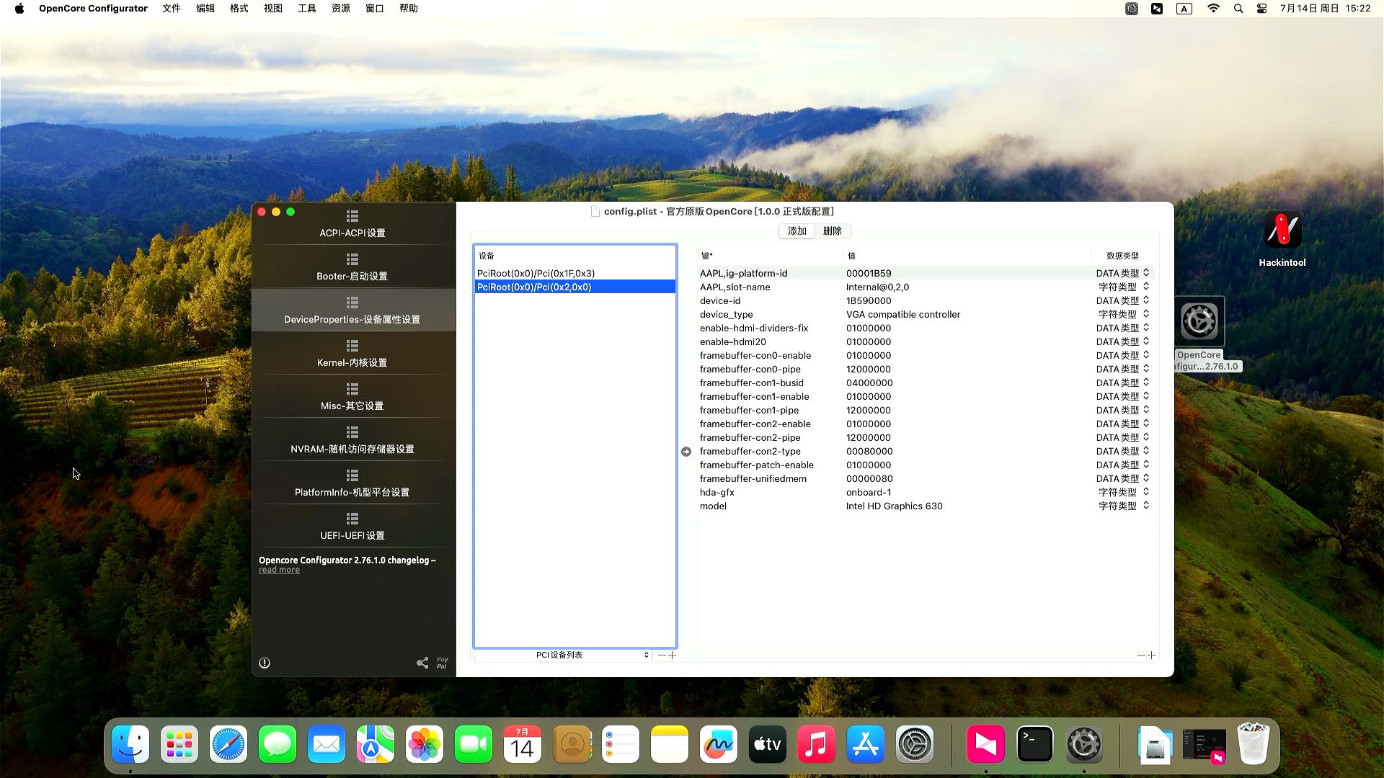1384x778 pixels.
Task: Open System Settings in the Dock
Action: tap(915, 744)
